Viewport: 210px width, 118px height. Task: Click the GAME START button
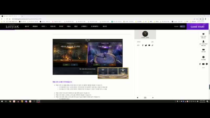[x=198, y=27]
